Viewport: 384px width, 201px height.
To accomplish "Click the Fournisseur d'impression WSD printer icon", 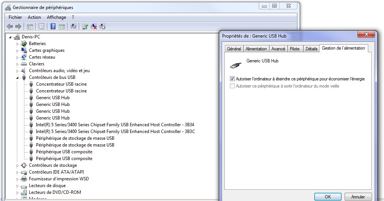I will click(x=24, y=179).
